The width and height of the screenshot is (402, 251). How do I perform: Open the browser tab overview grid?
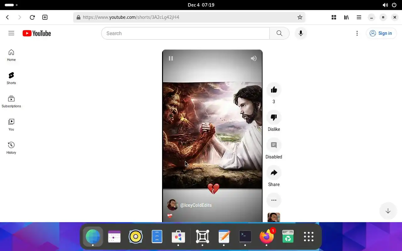(x=334, y=17)
